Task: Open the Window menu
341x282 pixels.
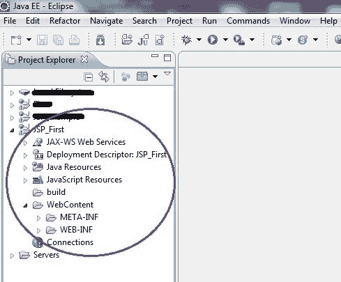Action: pyautogui.click(x=295, y=21)
